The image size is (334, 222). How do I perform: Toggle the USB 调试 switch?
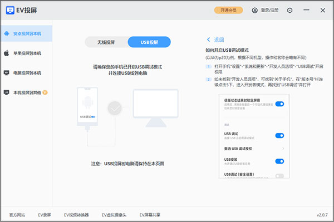point(279,136)
